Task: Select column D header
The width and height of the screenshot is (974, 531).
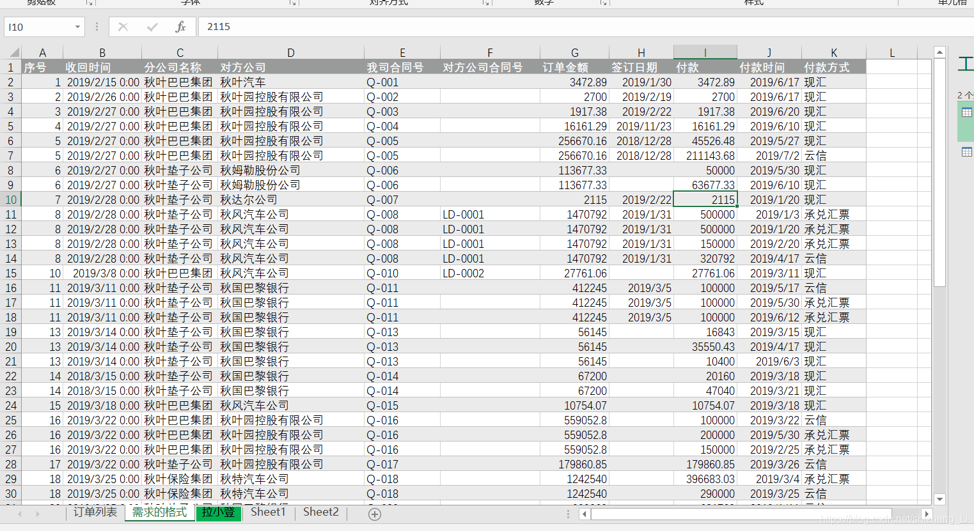Action: tap(291, 52)
